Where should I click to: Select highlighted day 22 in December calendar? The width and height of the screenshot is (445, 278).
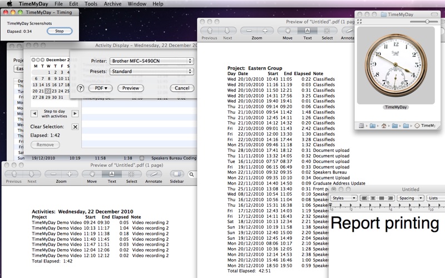48,91
